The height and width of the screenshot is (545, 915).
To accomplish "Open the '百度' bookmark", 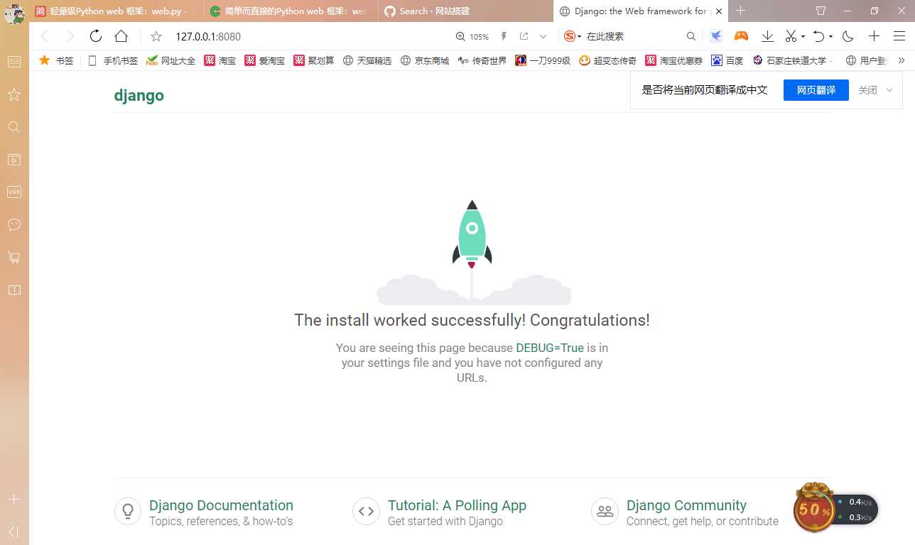I will click(727, 61).
